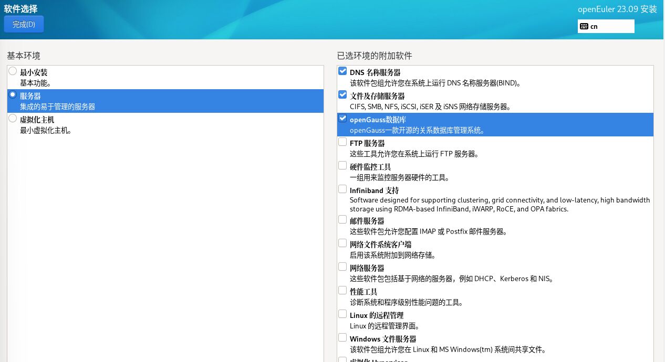Click 最小虚拟化主机。 description
Image resolution: width=665 pixels, height=362 pixels.
point(46,130)
